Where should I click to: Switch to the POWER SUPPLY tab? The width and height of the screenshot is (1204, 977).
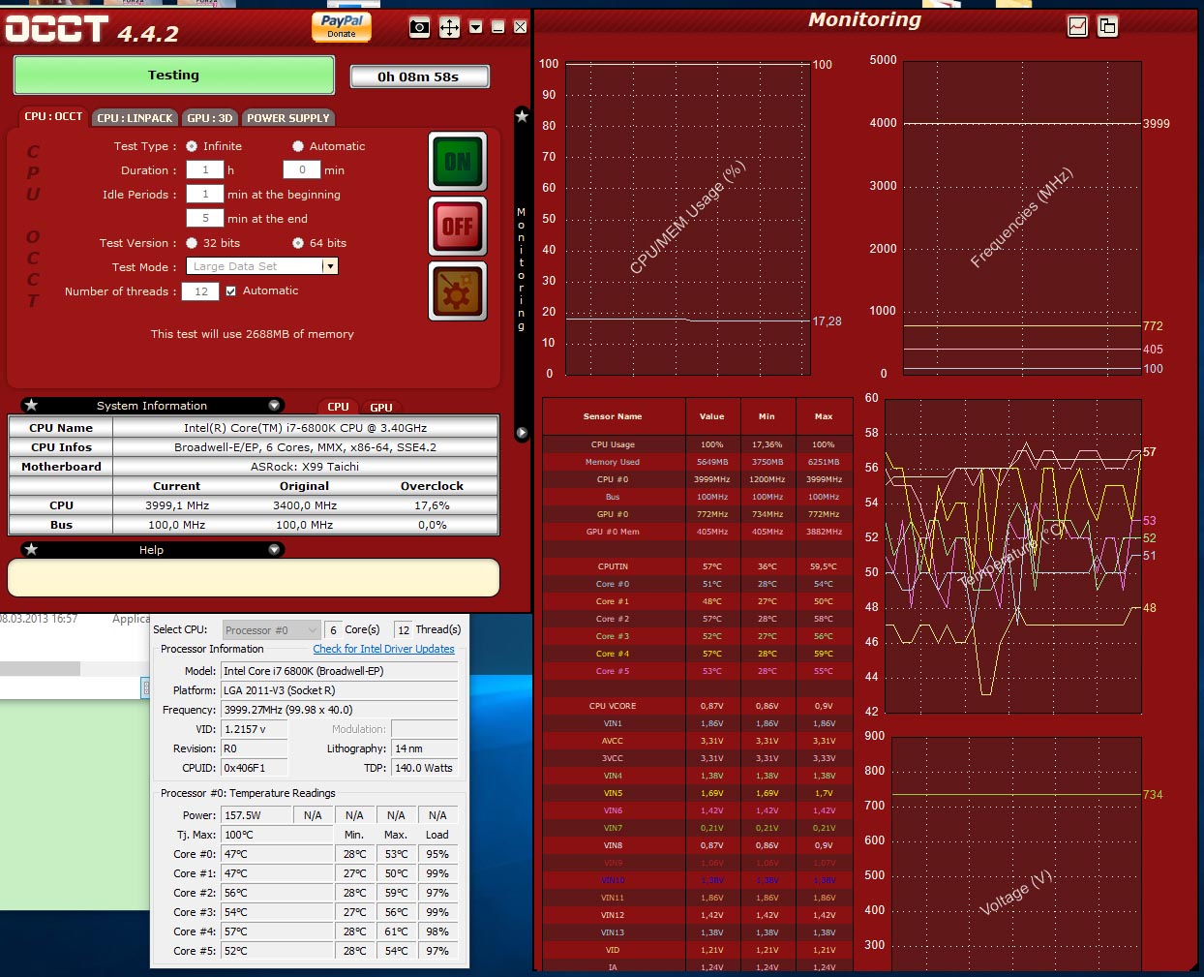(287, 118)
